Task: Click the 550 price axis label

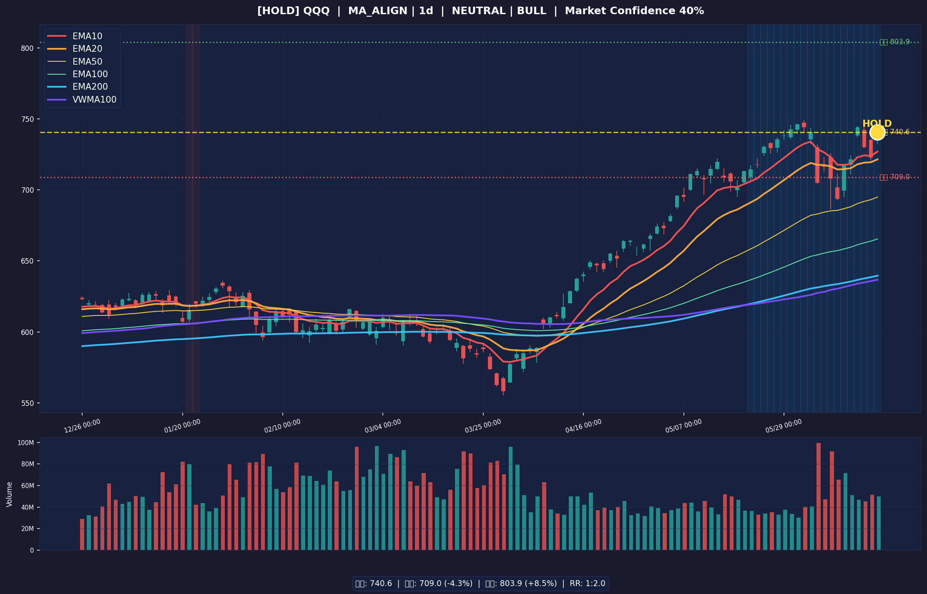Action: coord(27,403)
